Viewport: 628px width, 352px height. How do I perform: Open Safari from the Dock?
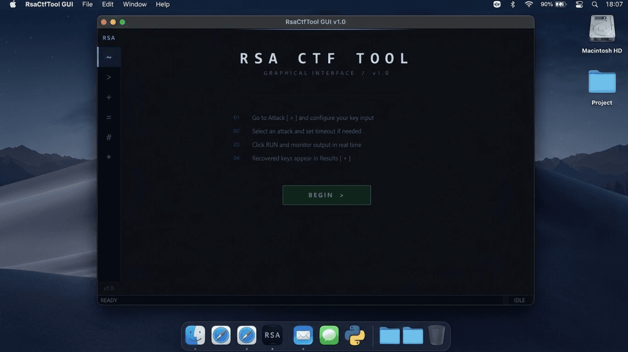tap(221, 335)
